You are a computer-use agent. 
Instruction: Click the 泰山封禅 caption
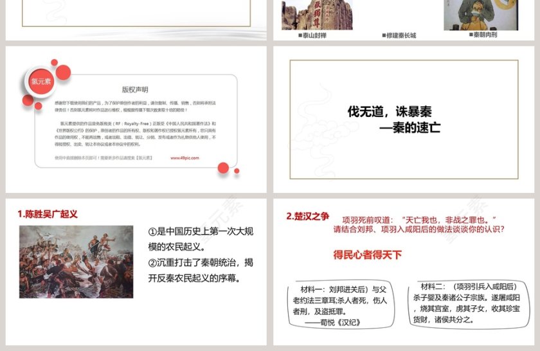click(312, 35)
